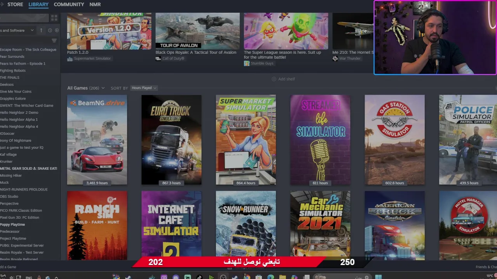Switch to the LIBRARY tab

38,4
